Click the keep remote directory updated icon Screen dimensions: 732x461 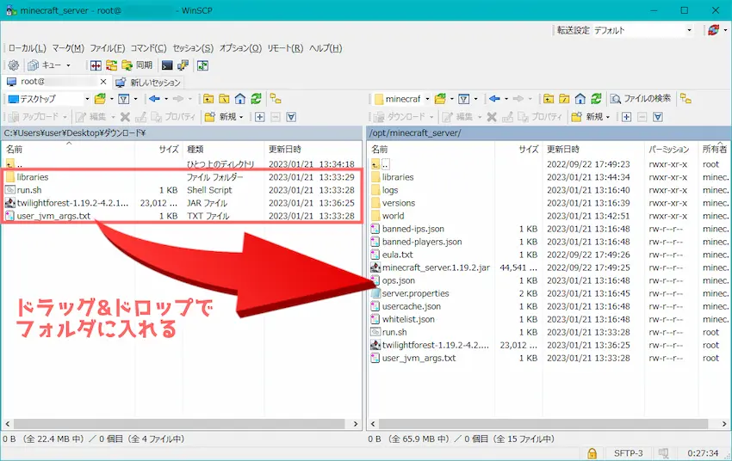(202, 65)
